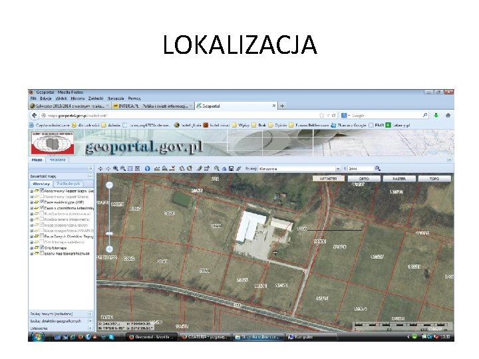This screenshot has width=479, height=359.
Task: Click the pan arrows tool in map toolbar
Action: pos(100,168)
